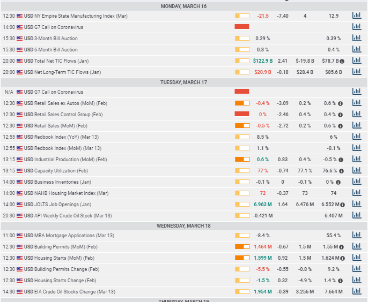Screen dimensions: 368x302
Task: Click info icon next to Capacity Utilization previous value
Action: [341, 171]
